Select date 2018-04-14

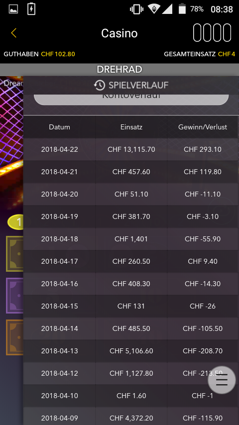(x=59, y=328)
